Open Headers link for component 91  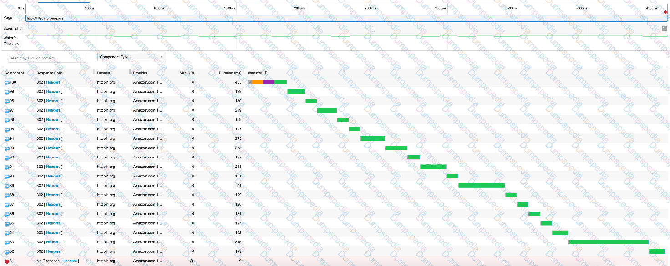(53, 167)
